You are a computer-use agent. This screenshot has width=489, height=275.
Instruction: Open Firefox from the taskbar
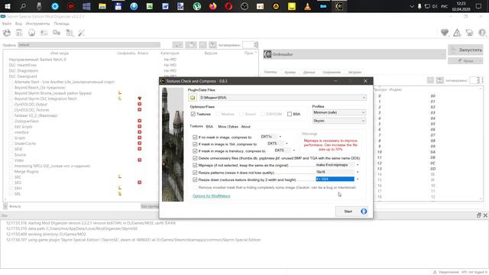(212, 6)
